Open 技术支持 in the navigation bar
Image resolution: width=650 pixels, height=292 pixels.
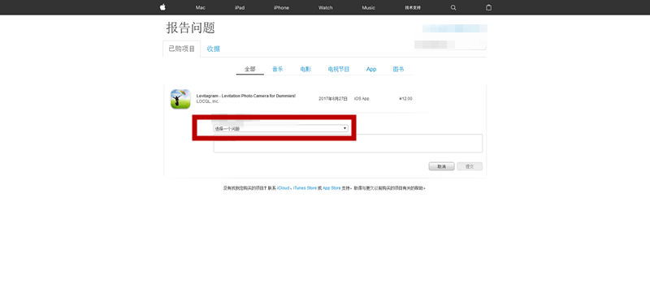click(x=412, y=8)
